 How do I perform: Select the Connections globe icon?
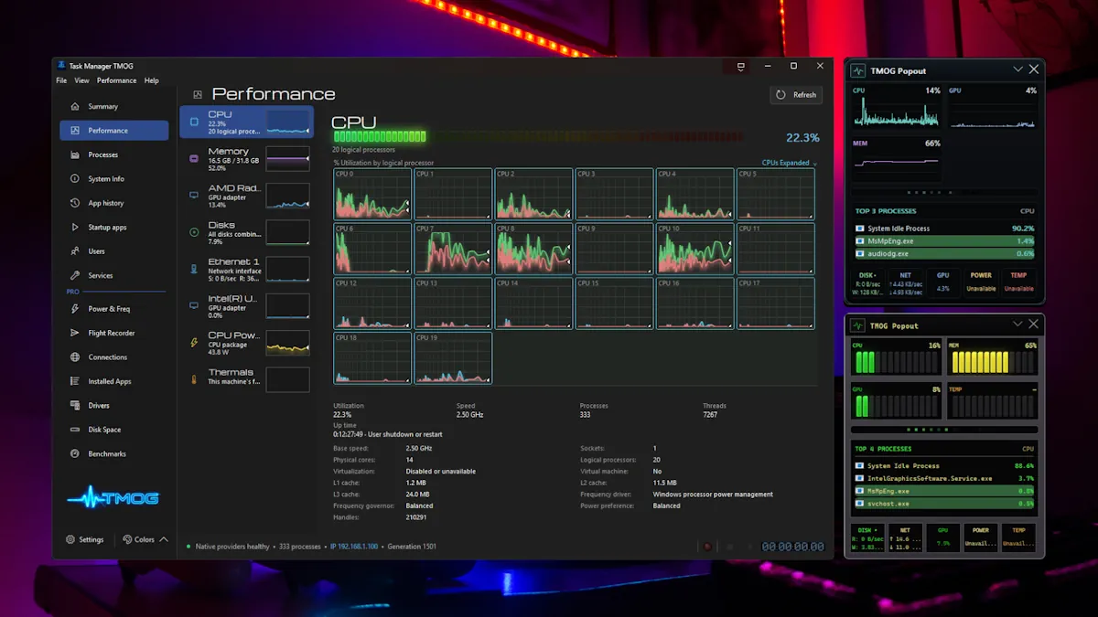pyautogui.click(x=75, y=357)
